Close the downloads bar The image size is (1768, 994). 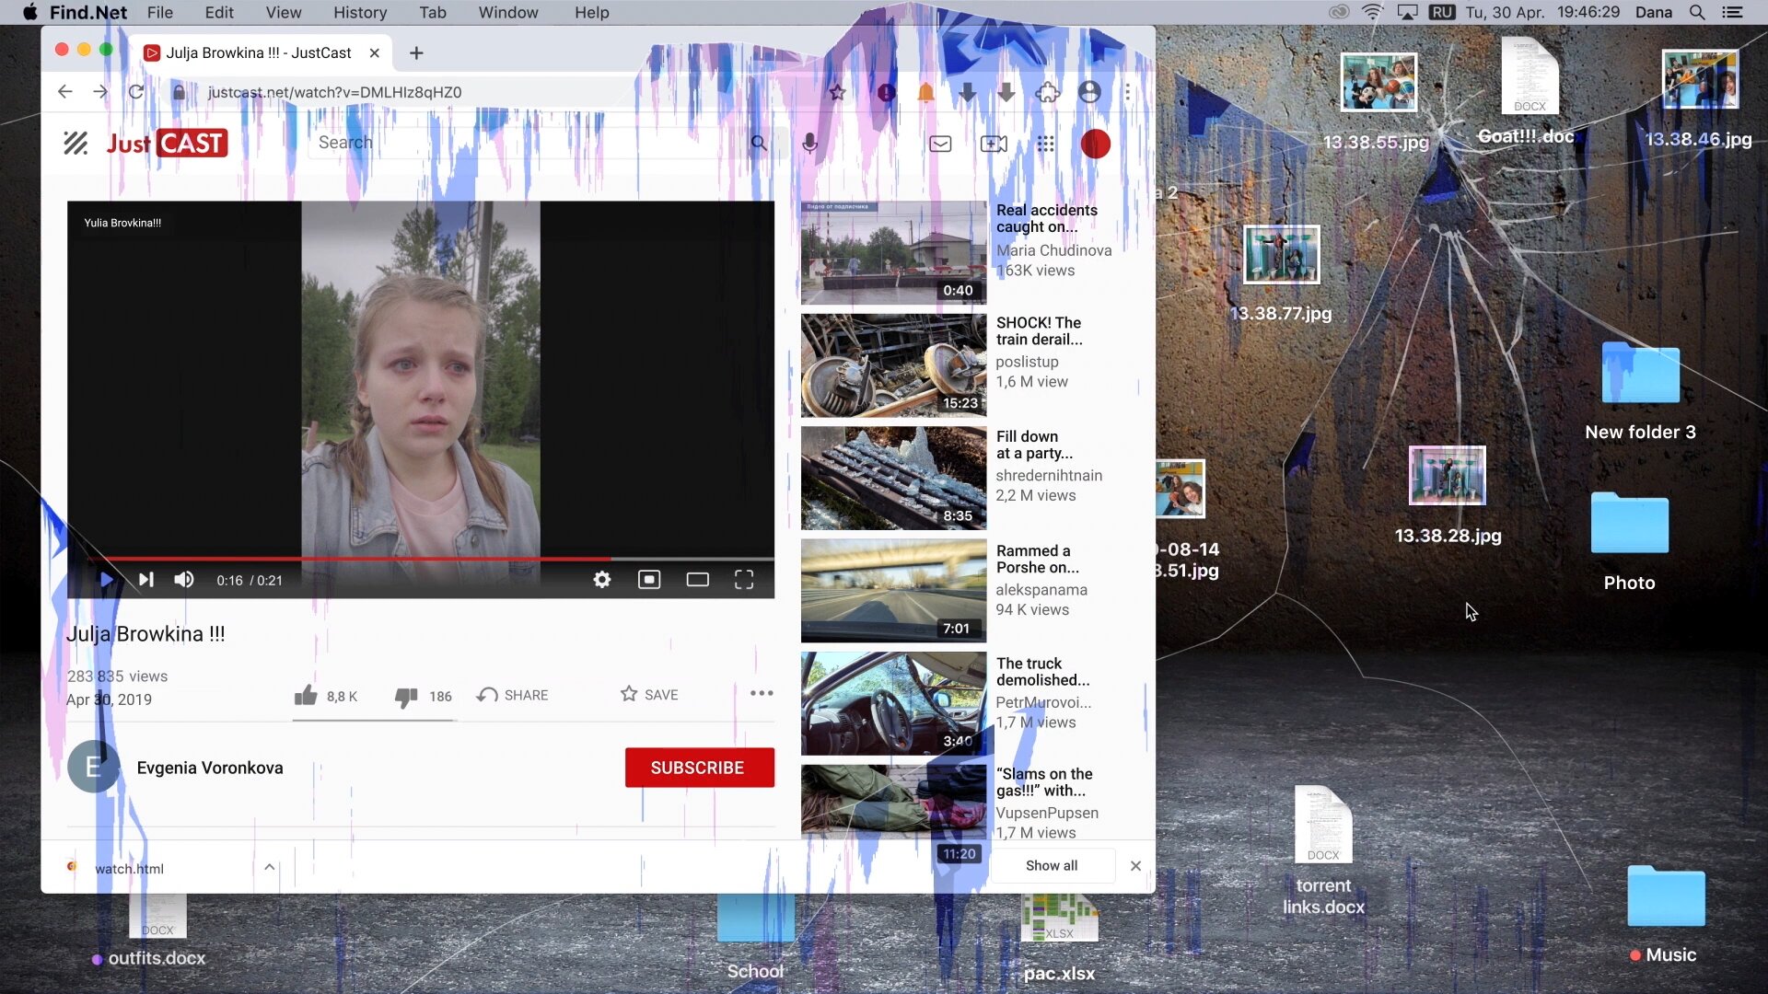(x=1135, y=866)
